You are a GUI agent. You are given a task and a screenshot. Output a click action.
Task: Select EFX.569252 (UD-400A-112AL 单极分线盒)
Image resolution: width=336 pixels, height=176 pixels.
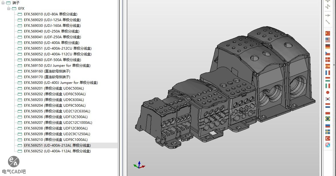click(x=57, y=151)
